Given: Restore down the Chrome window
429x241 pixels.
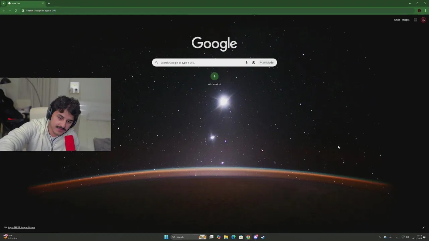Looking at the screenshot, I should 417,3.
